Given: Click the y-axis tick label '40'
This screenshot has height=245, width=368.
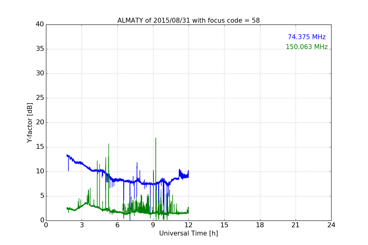Looking at the screenshot, I should pos(40,24).
